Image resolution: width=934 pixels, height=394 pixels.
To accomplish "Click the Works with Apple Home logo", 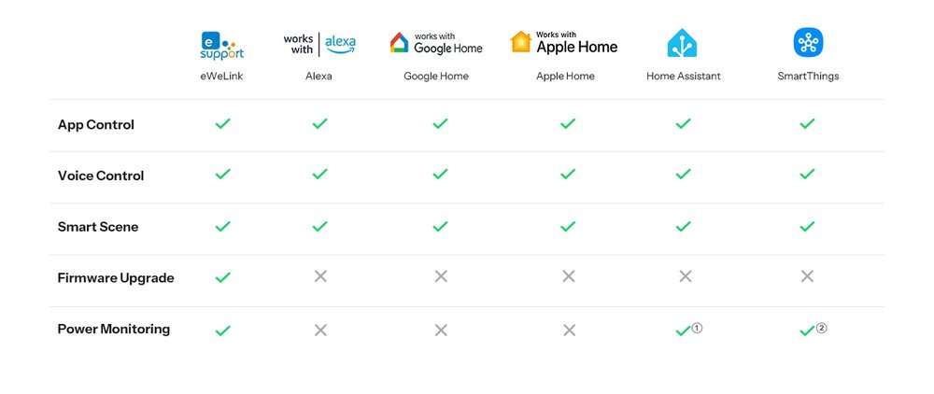I will 564,42.
